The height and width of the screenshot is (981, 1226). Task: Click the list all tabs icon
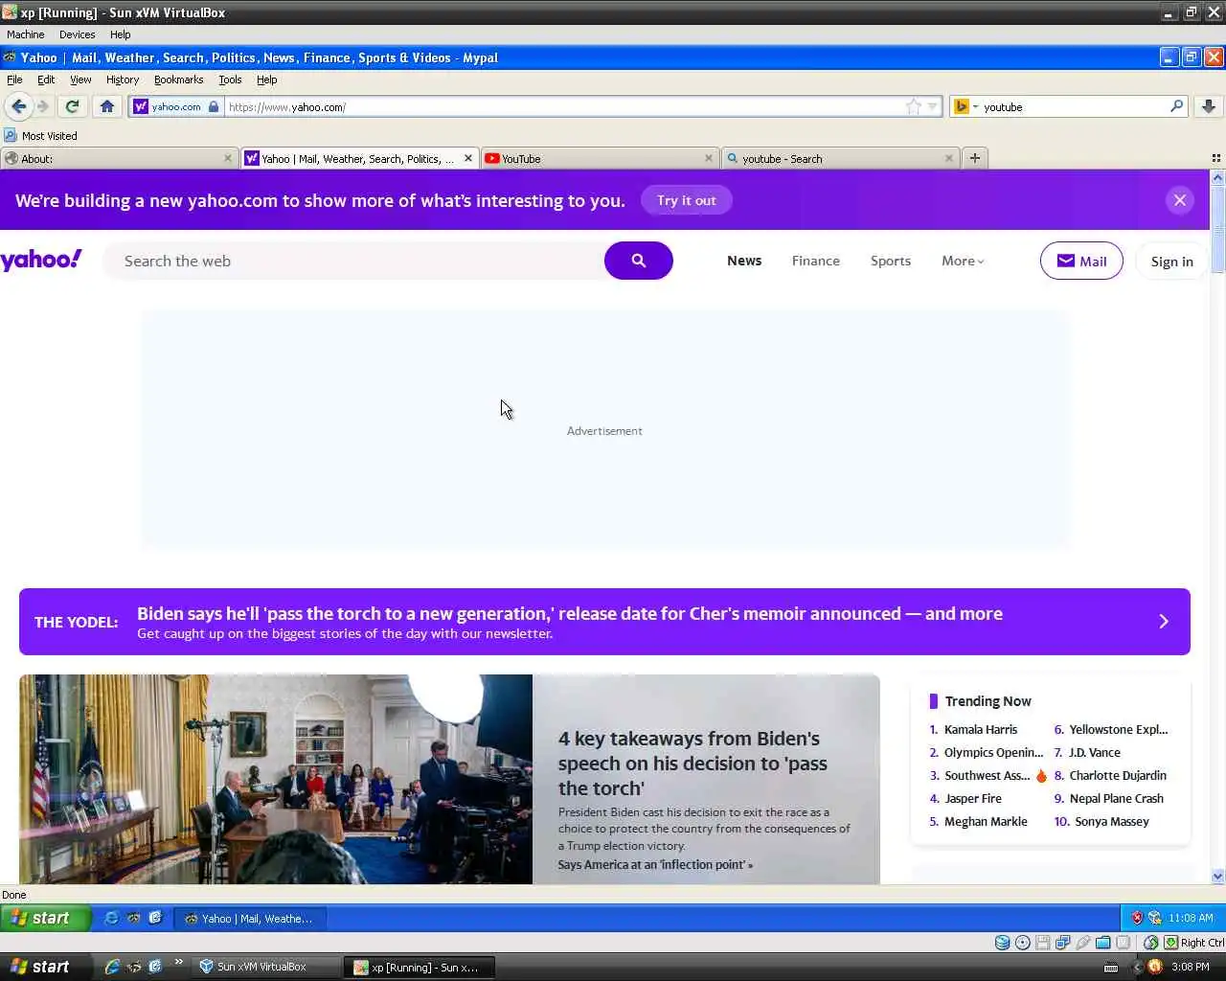(x=1216, y=158)
